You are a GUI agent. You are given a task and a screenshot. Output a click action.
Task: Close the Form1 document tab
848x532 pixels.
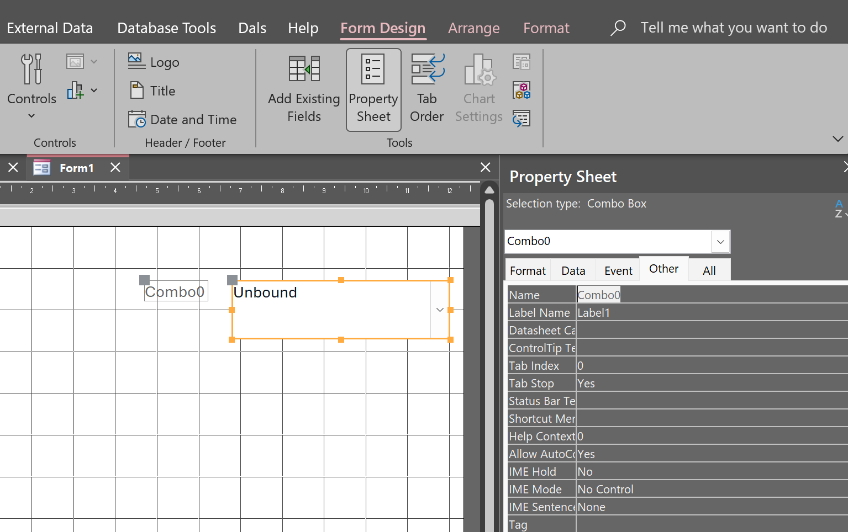coord(115,168)
